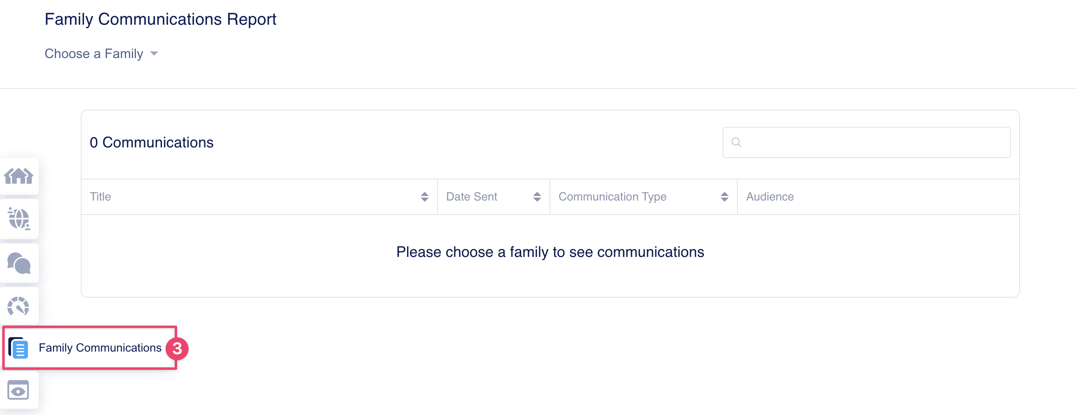Click the Choose a Family dropdown arrow
The width and height of the screenshot is (1076, 415).
click(x=154, y=54)
